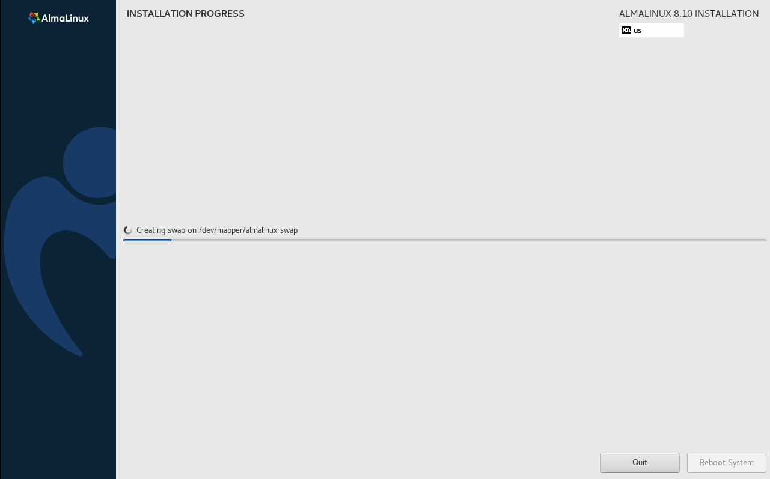Click the "Creating swap on" status message
Screen dimensions: 770x479
click(x=167, y=230)
